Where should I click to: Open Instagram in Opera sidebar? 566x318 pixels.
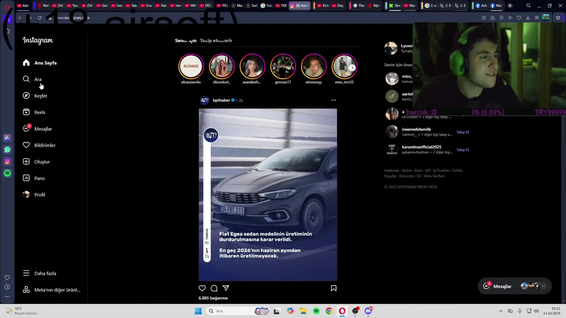7,162
